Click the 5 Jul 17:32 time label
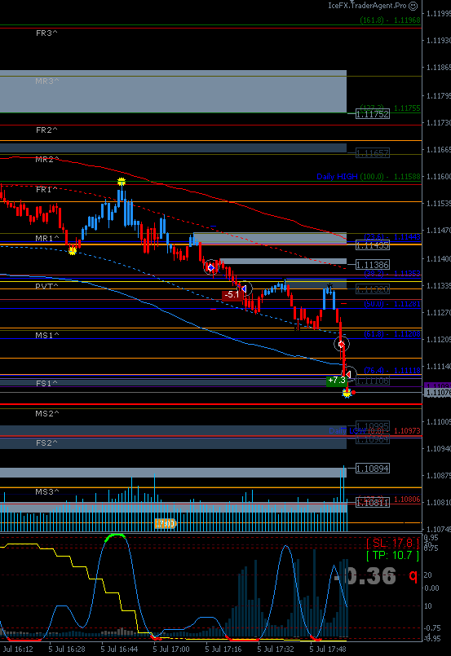Viewport: 451px width, 656px height. [276, 649]
